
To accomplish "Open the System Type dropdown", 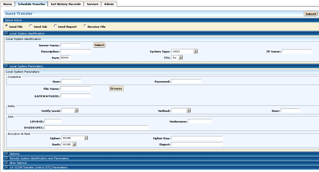I will (195, 51).
